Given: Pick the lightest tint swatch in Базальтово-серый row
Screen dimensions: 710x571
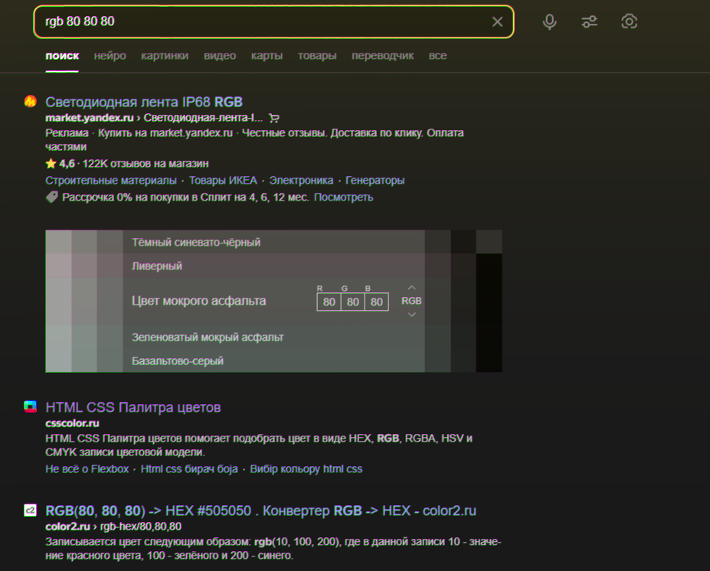Looking at the screenshot, I should click(x=58, y=361).
